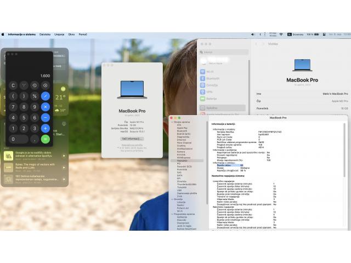Click the blue multiply key on Calculator
Screen dimensions: 351x263
click(x=45, y=107)
